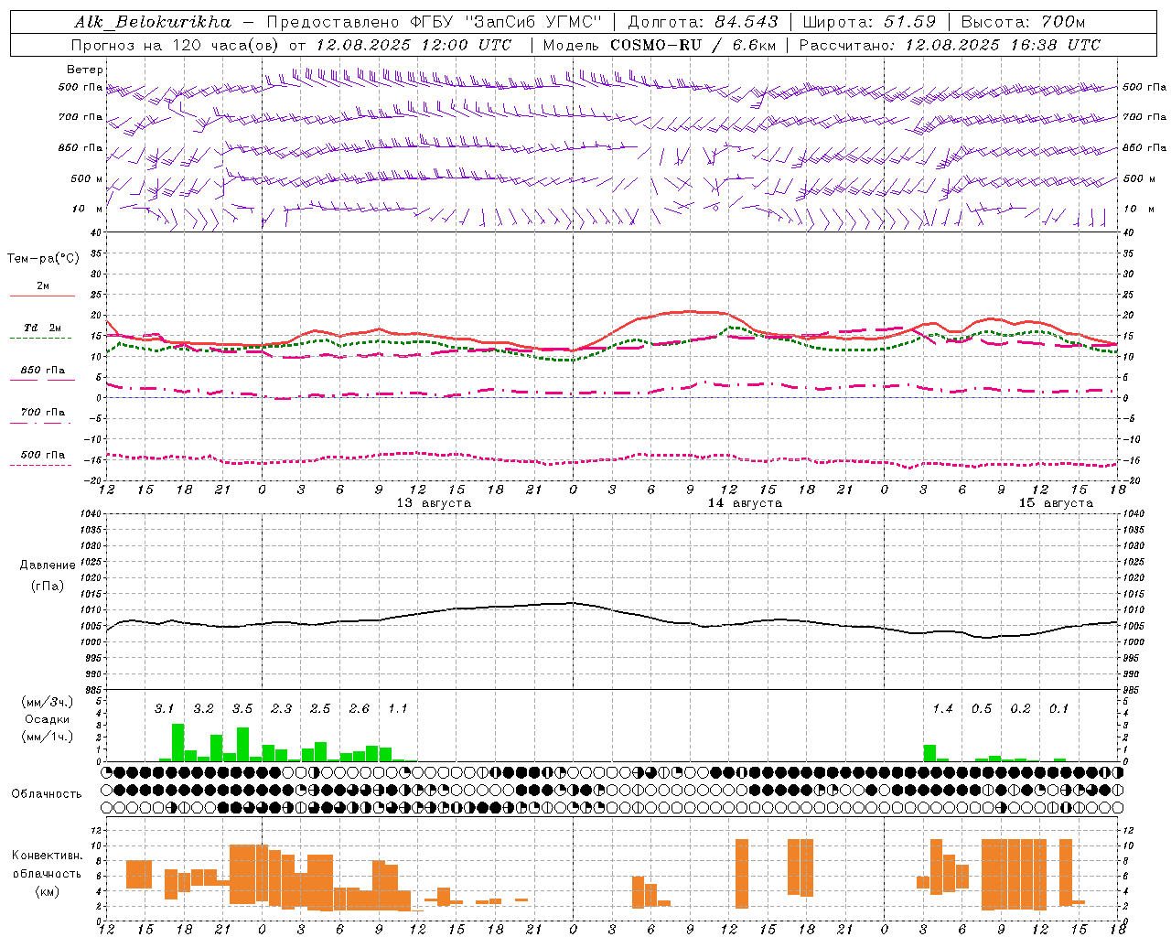This screenshot has height=937, width=1171.
Task: Click the 10 м wind level label at left
Action: (88, 209)
